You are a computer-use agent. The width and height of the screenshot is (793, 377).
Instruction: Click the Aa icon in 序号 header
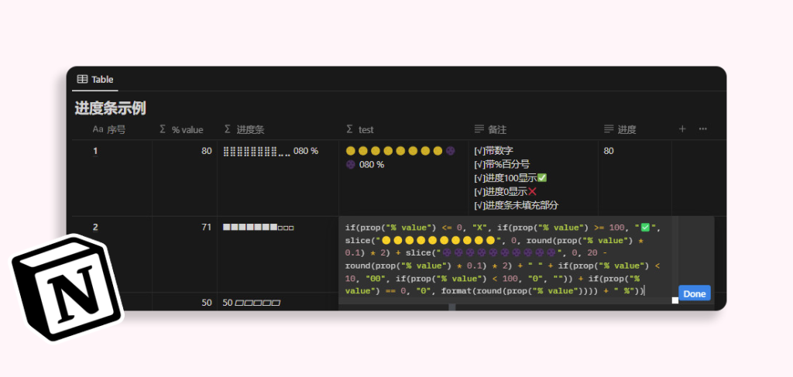pyautogui.click(x=98, y=129)
